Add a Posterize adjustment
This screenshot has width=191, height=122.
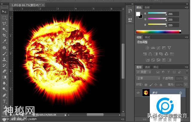pyautogui.click(x=153, y=60)
